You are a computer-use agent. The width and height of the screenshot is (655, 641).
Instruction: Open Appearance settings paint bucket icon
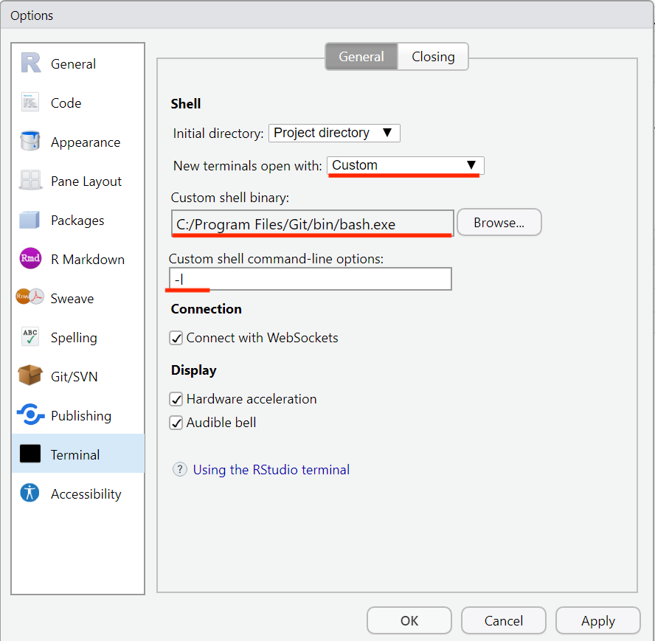click(30, 142)
